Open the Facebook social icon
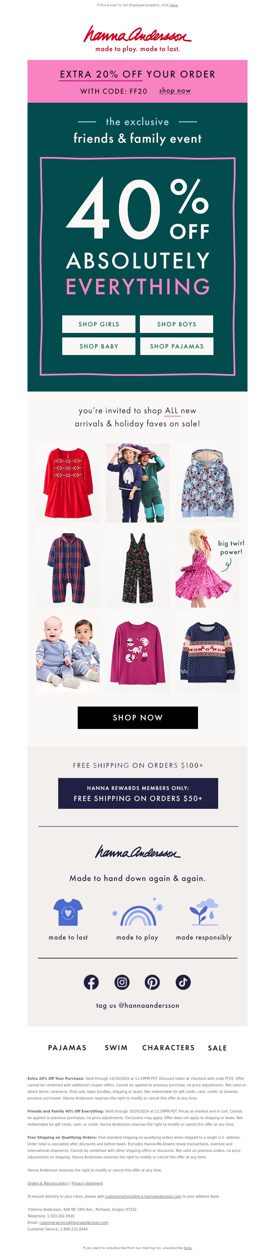The width and height of the screenshot is (275, 1258). point(91,982)
